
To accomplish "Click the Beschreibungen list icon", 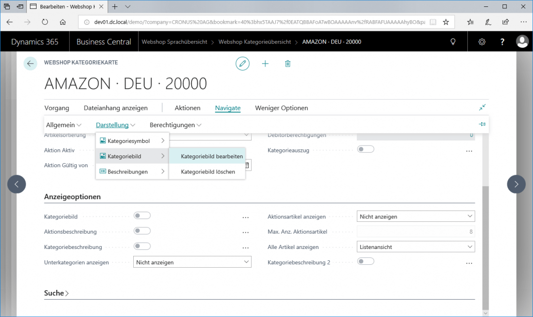I will click(x=103, y=171).
